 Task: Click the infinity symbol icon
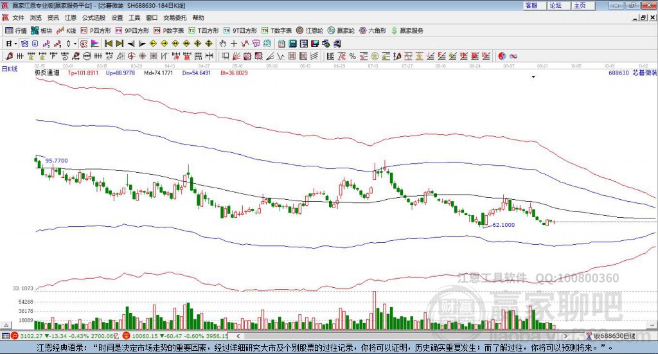point(513,56)
